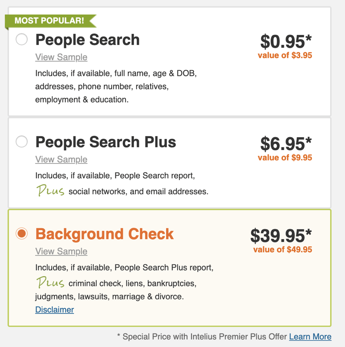345x347 pixels.
Task: Click the orange value of $49.95 text
Action: 283,250
